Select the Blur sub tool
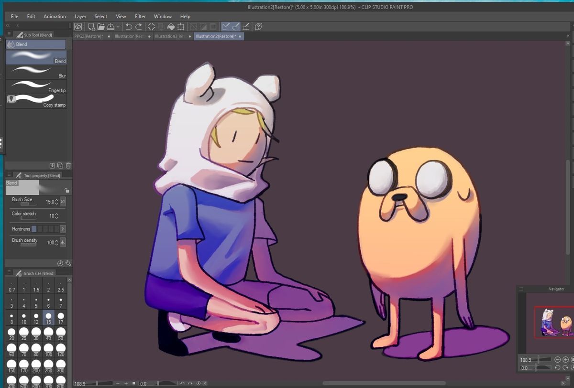This screenshot has width=574, height=388. pyautogui.click(x=36, y=72)
